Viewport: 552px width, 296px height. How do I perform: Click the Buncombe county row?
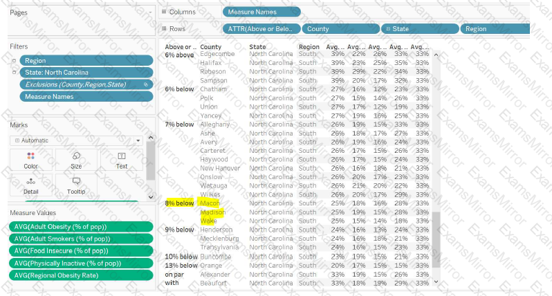[215, 257]
